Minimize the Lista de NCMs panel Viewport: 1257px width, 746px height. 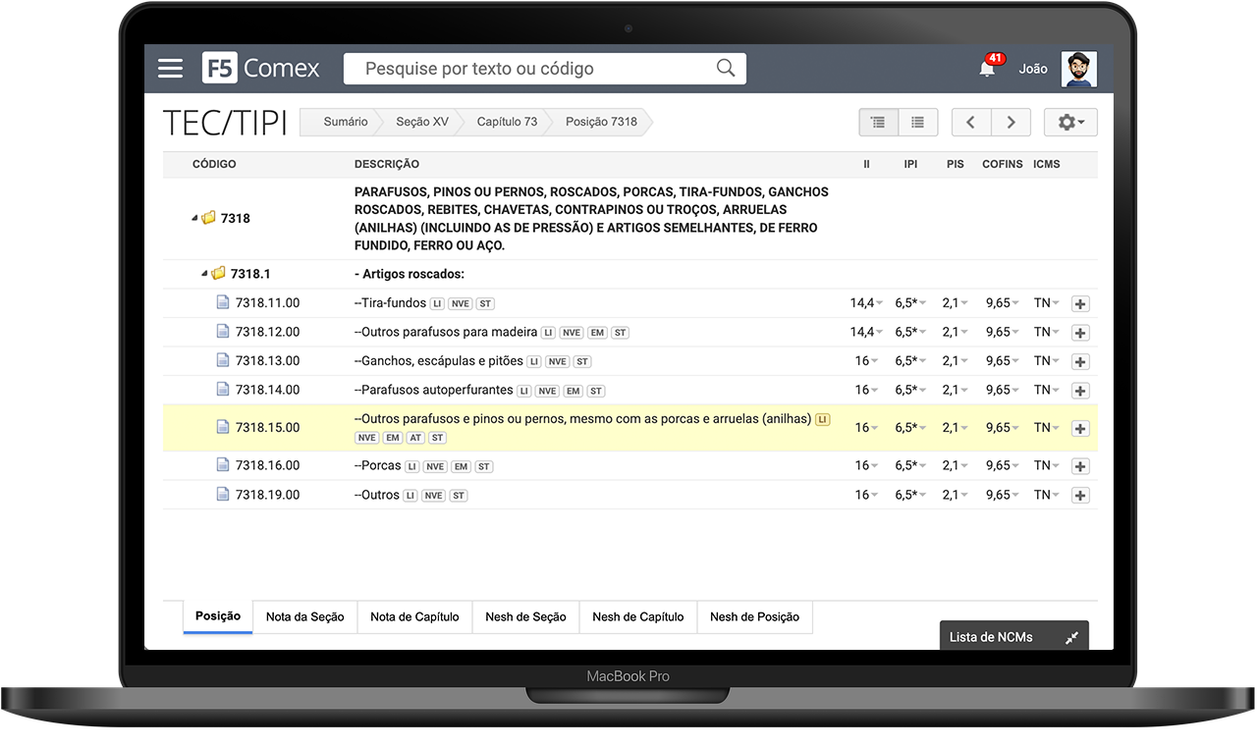[1071, 638]
